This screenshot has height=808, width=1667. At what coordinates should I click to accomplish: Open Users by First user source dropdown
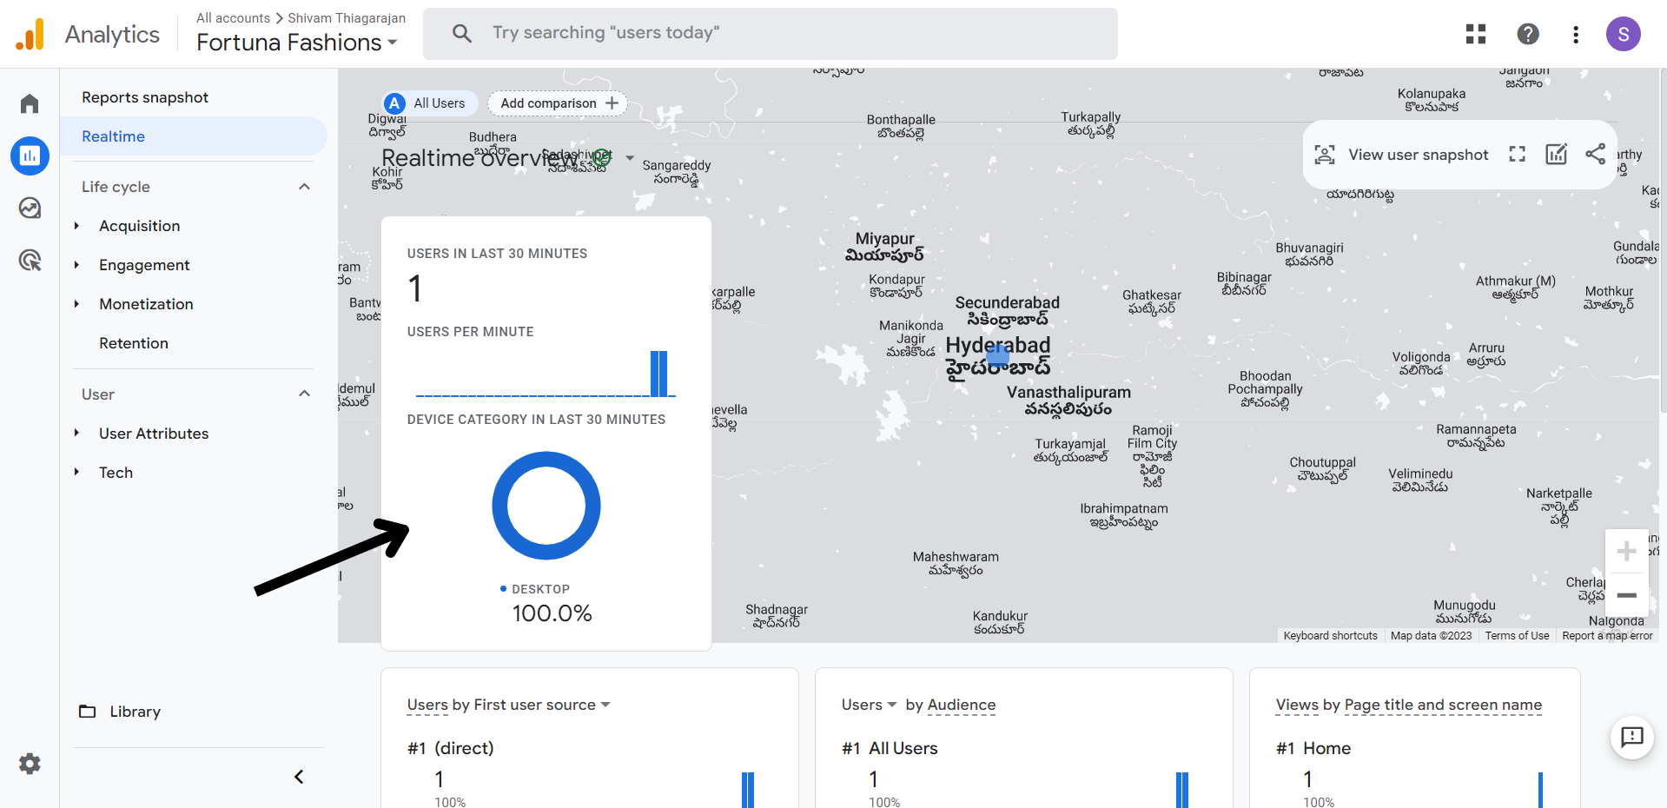point(605,705)
